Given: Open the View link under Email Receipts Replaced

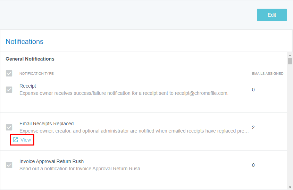Looking at the screenshot, I should (x=26, y=140).
